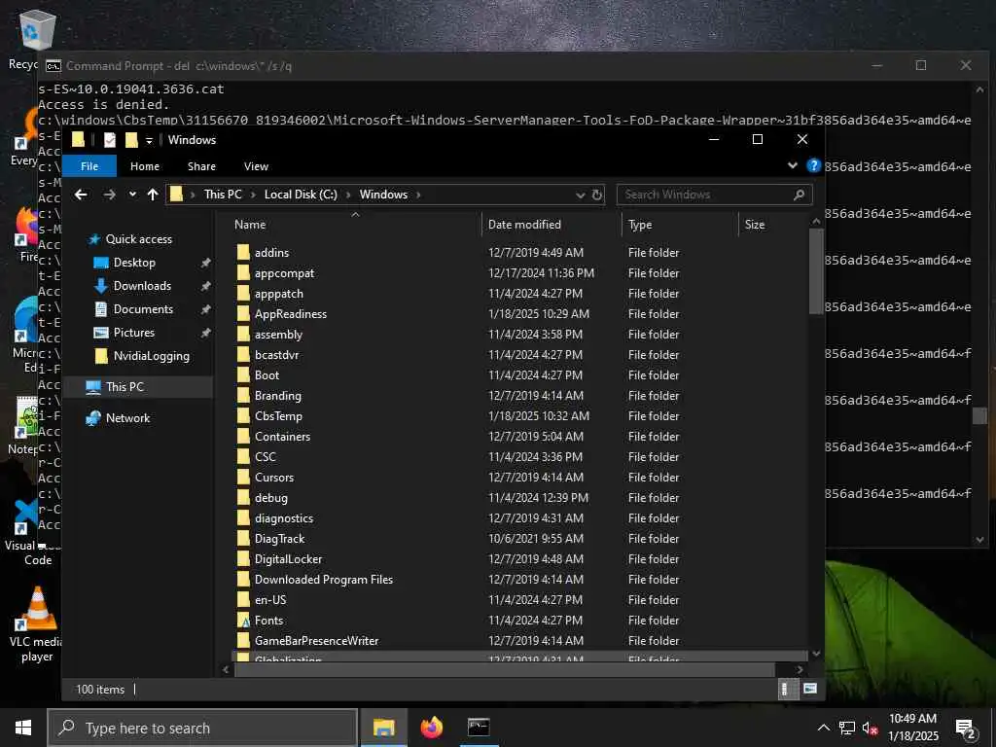Screen dimensions: 996x747
Task: Select Downloaded Program Files folder
Action: [x=323, y=580]
